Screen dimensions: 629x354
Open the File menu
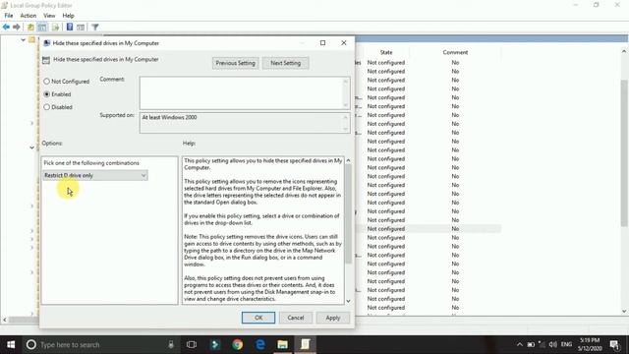[9, 16]
